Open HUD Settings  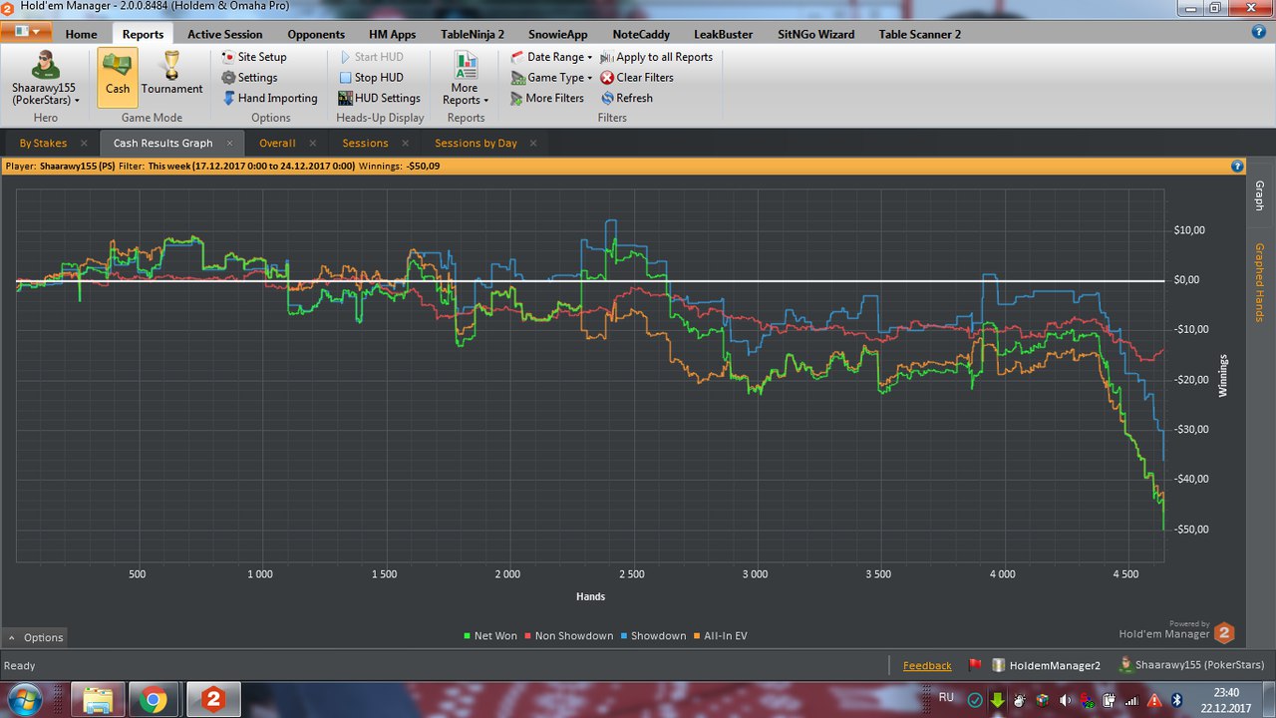pos(346,99)
